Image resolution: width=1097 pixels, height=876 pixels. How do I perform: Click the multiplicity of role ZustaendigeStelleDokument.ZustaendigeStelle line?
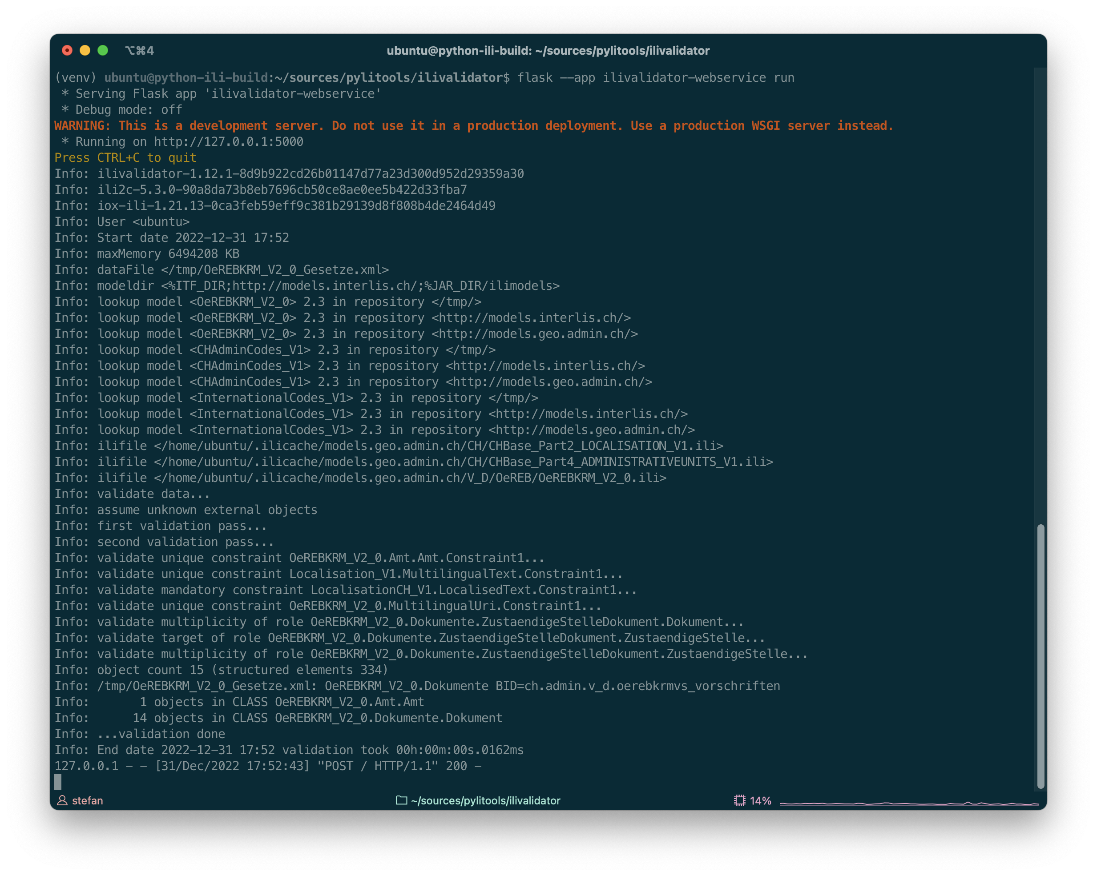pos(432,654)
